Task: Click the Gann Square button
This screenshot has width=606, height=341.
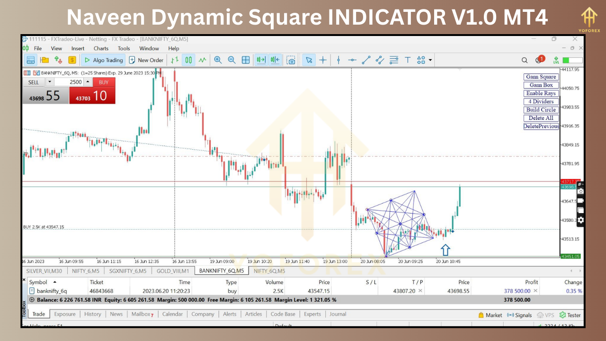Action: tap(541, 77)
